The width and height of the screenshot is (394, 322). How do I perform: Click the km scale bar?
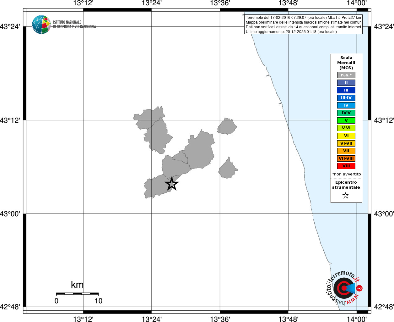click(77, 294)
